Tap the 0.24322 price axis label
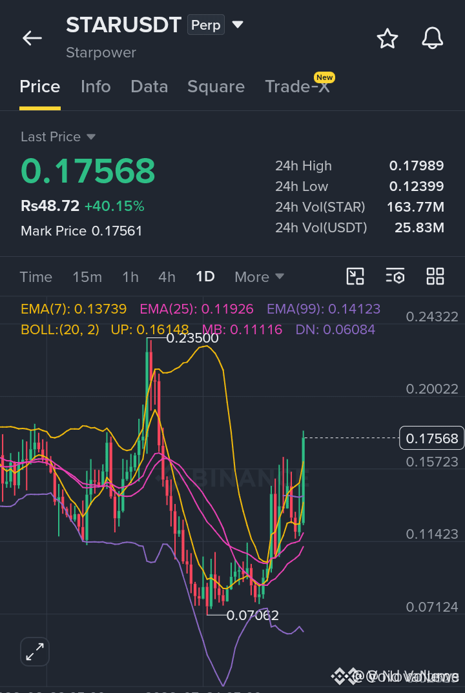The width and height of the screenshot is (465, 693). click(x=432, y=316)
